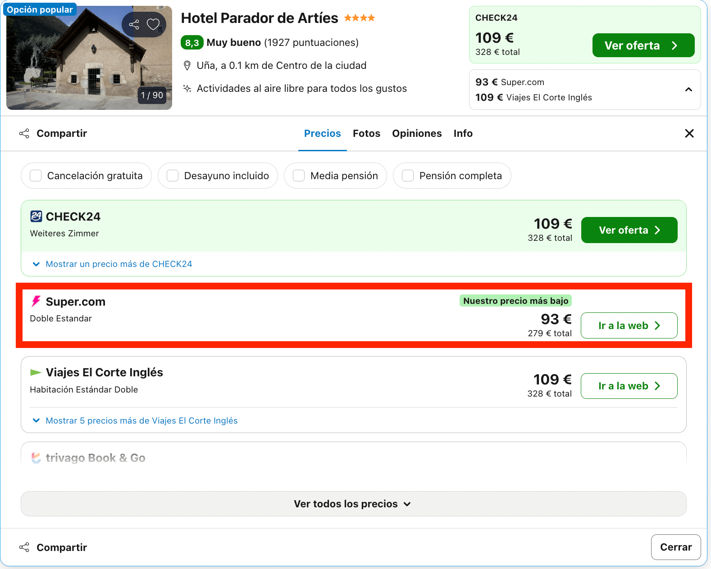Click the sparkle icon beside Actividades text
Image resolution: width=711 pixels, height=569 pixels.
click(187, 88)
